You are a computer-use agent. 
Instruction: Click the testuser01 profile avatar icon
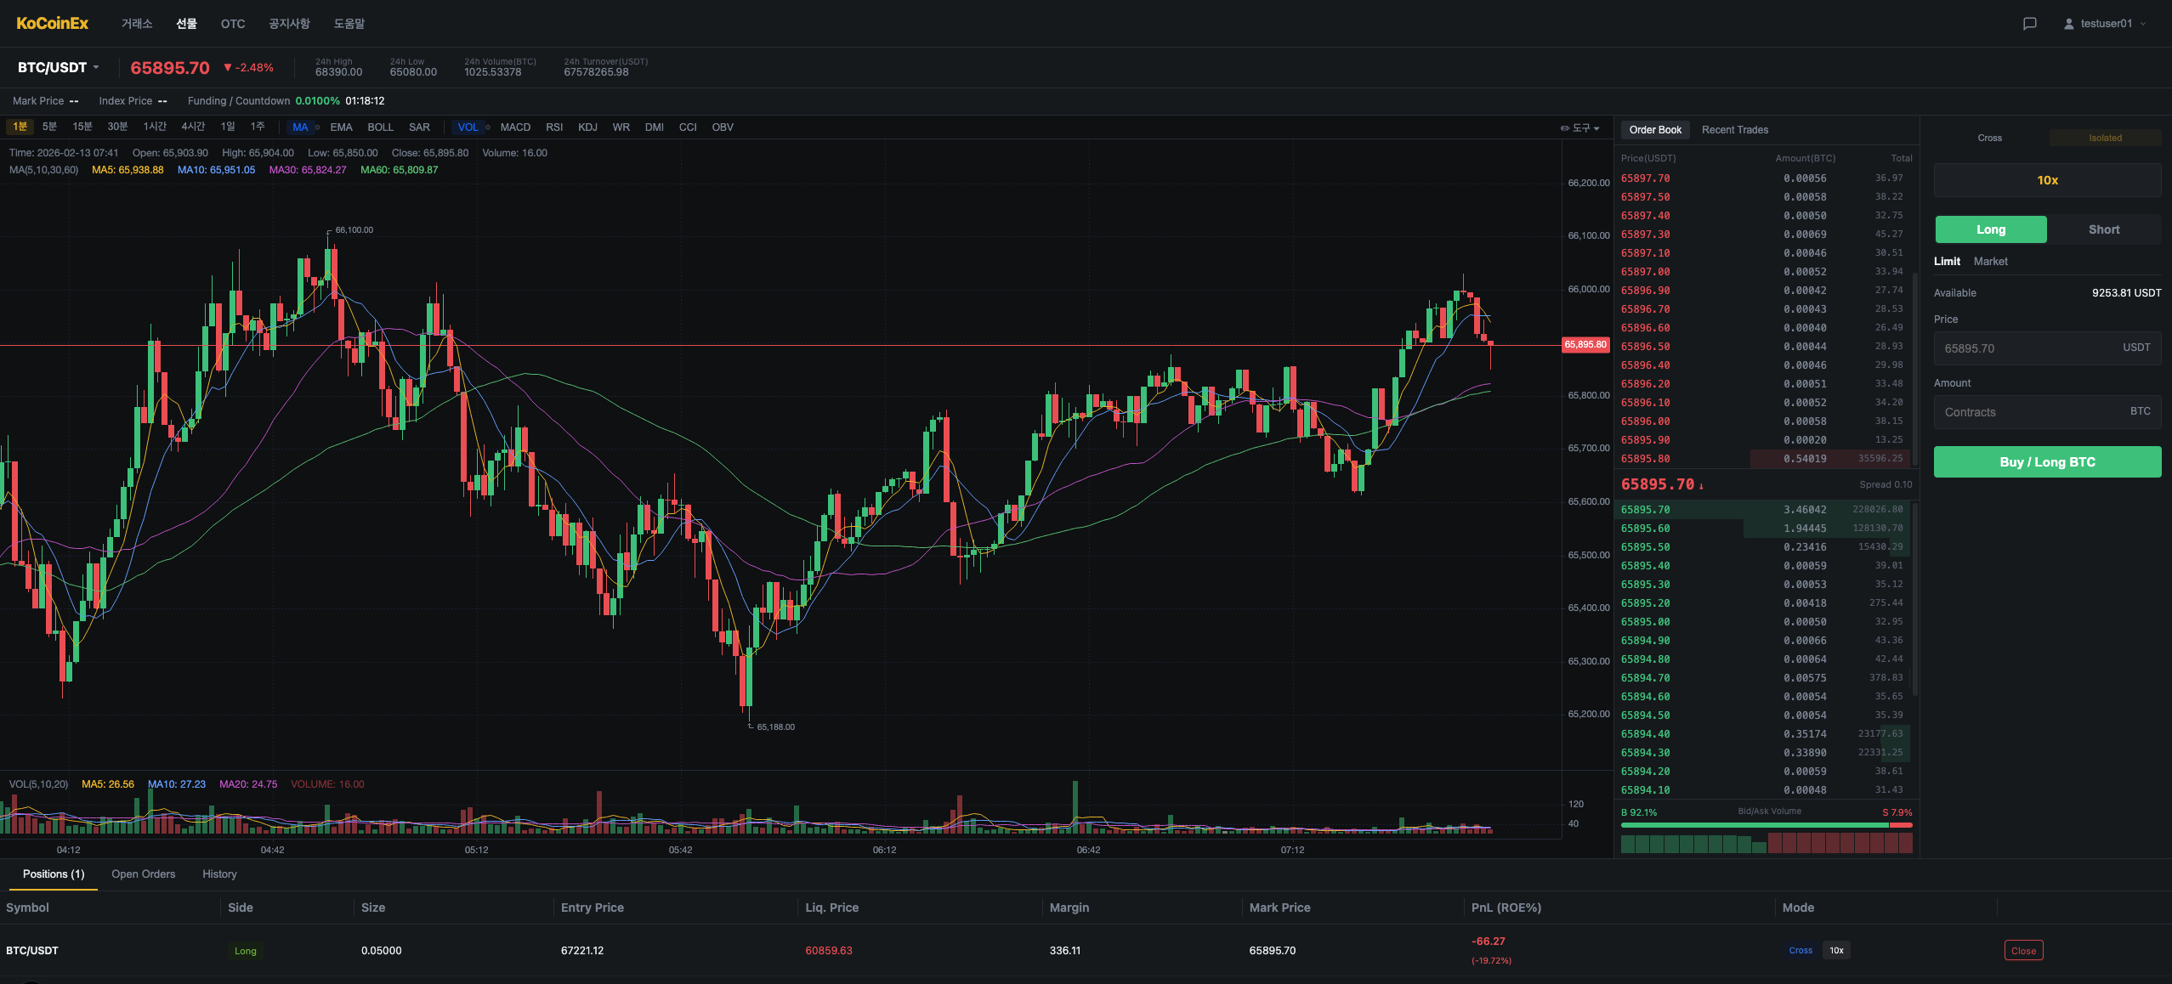tap(2068, 24)
